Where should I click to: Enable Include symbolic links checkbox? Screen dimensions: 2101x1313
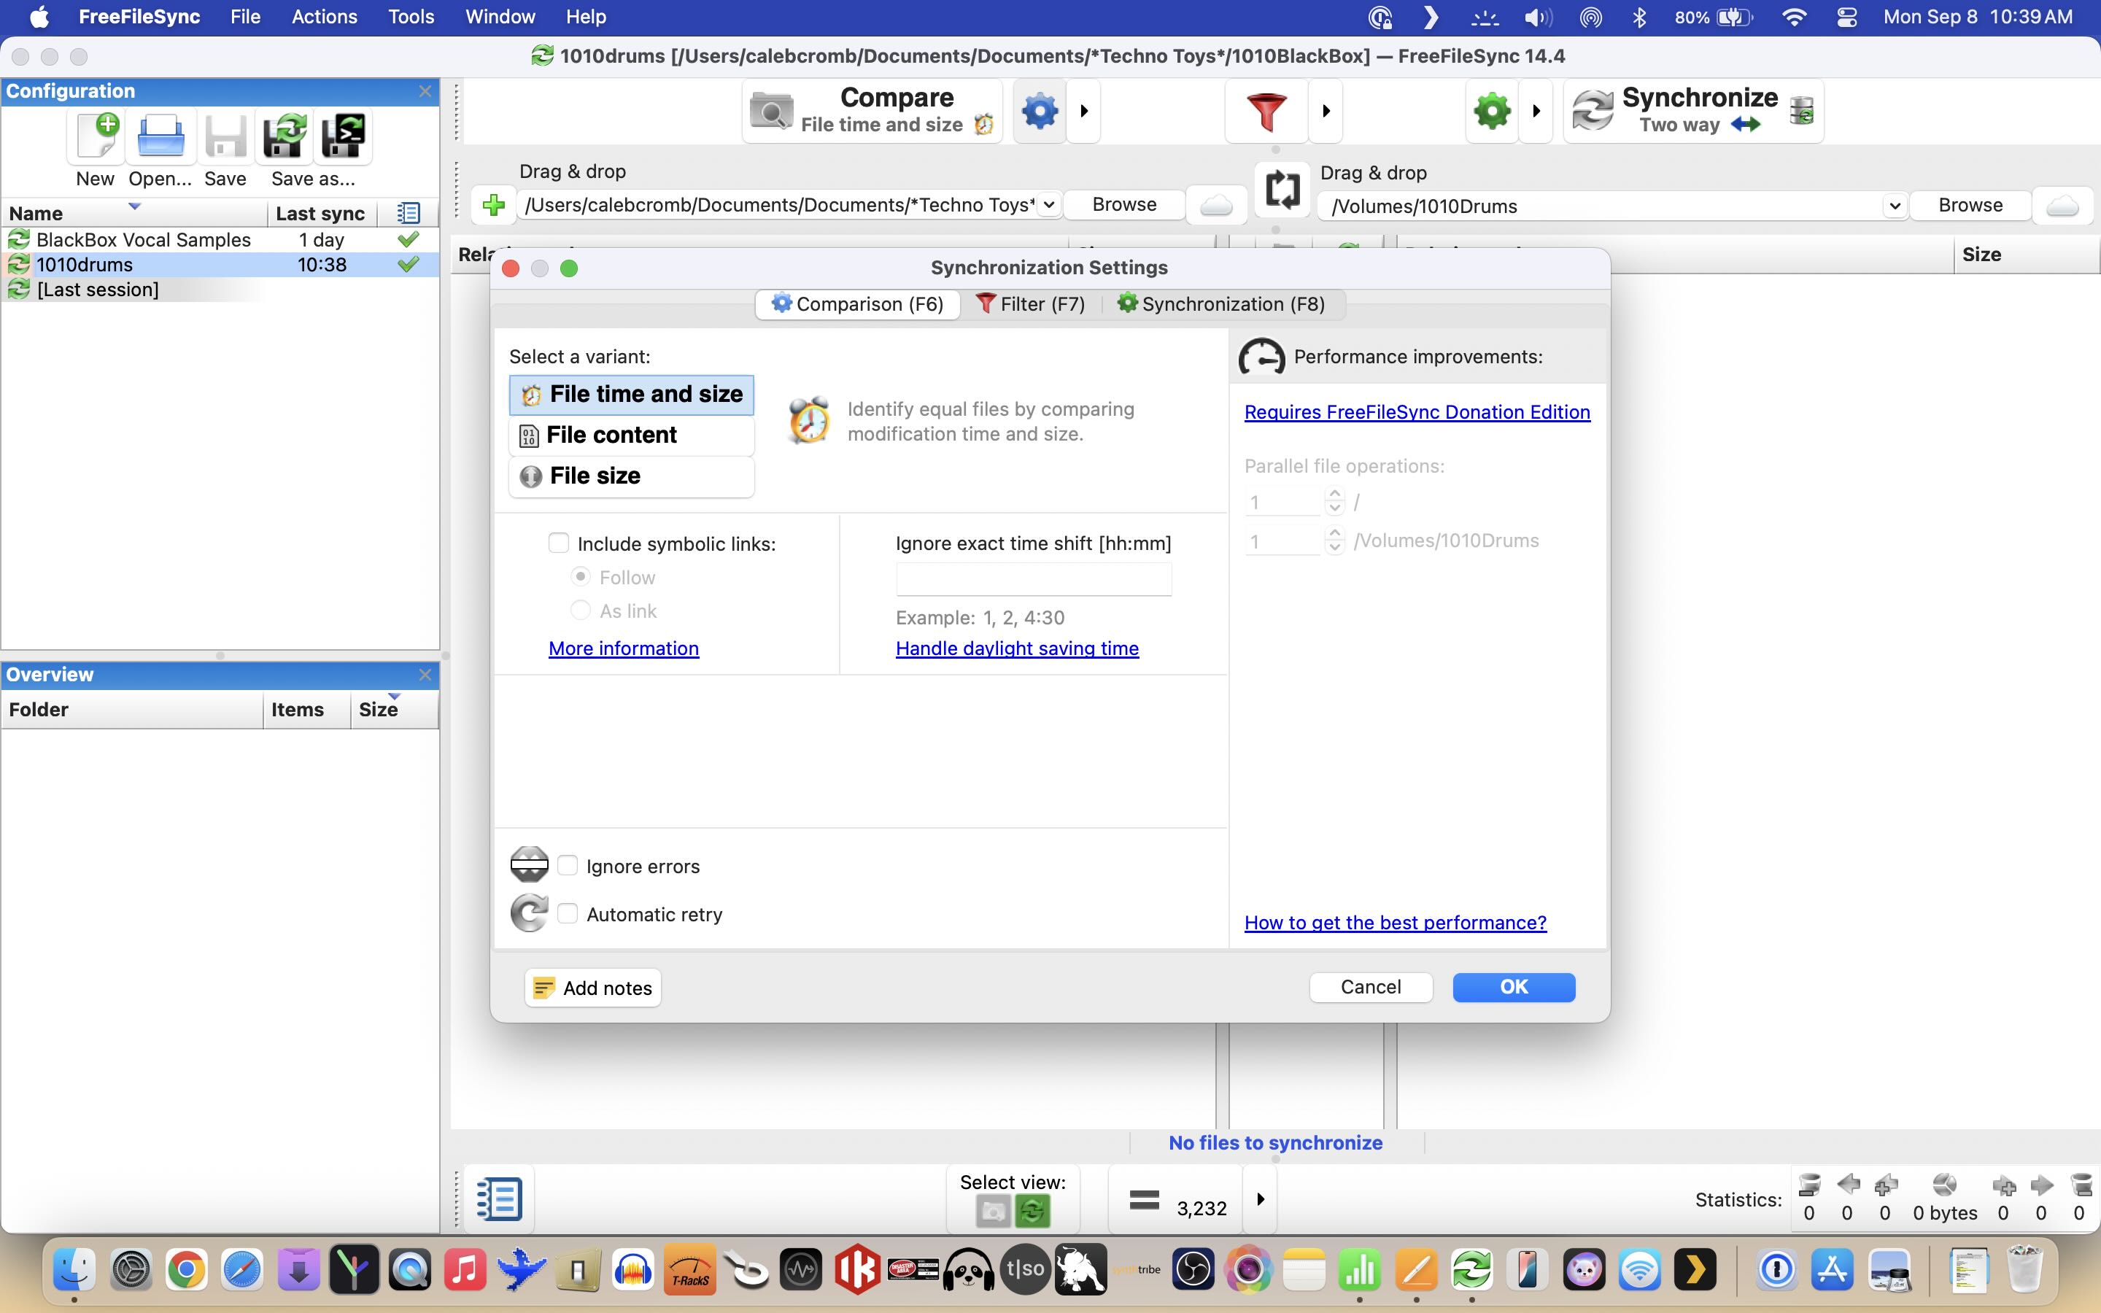click(x=559, y=543)
